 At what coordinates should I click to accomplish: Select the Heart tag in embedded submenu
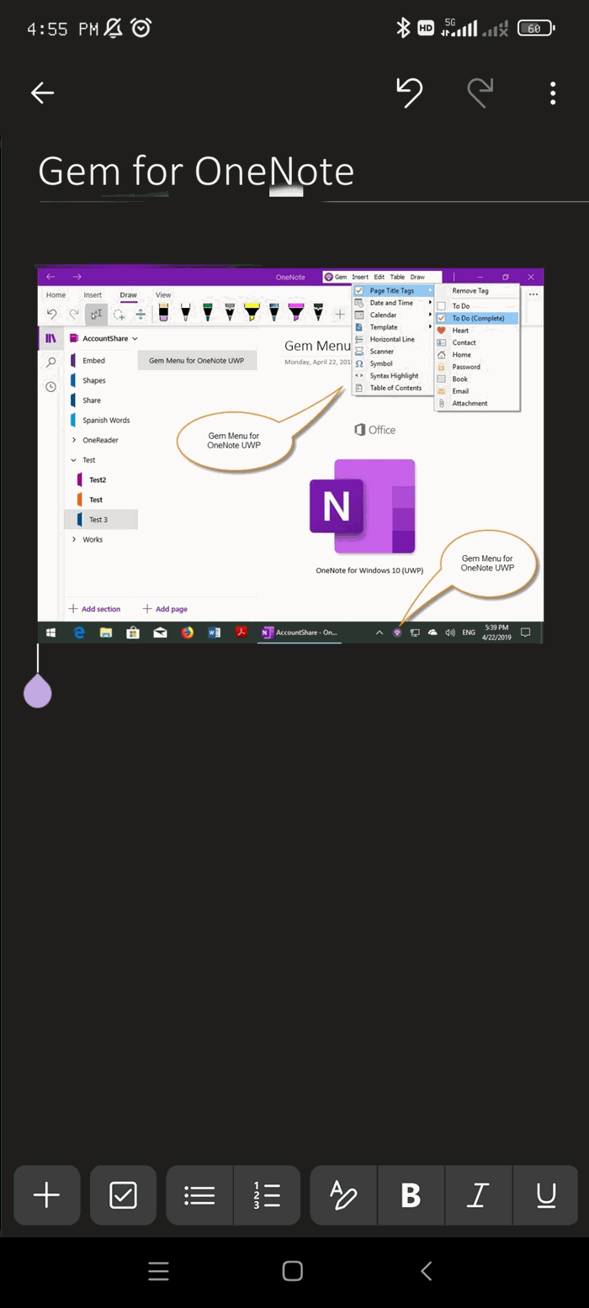477,331
